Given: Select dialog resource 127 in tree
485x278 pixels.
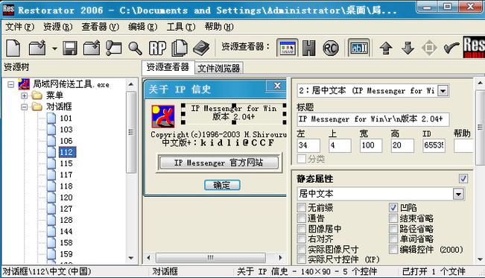Looking at the screenshot, I should 66,209.
